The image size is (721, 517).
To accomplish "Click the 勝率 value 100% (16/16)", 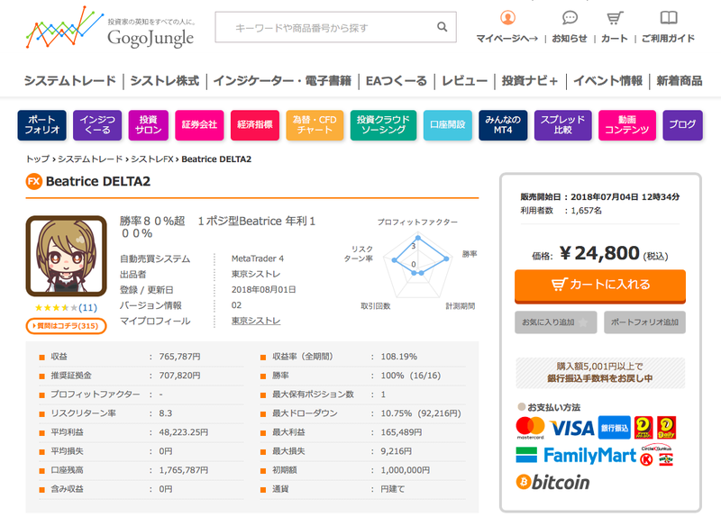I will click(411, 376).
